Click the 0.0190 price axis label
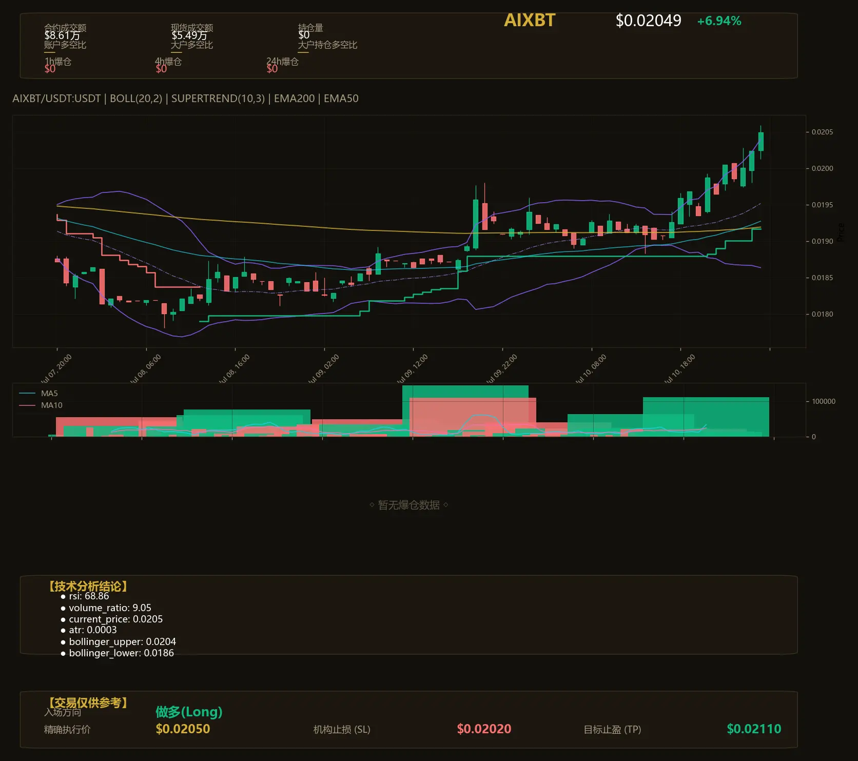This screenshot has width=858, height=761. pos(822,241)
